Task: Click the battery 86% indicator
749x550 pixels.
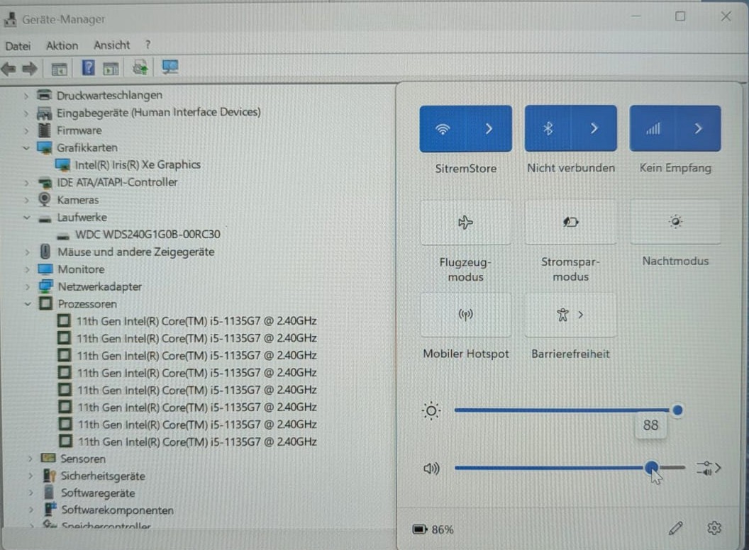Action: 433,529
